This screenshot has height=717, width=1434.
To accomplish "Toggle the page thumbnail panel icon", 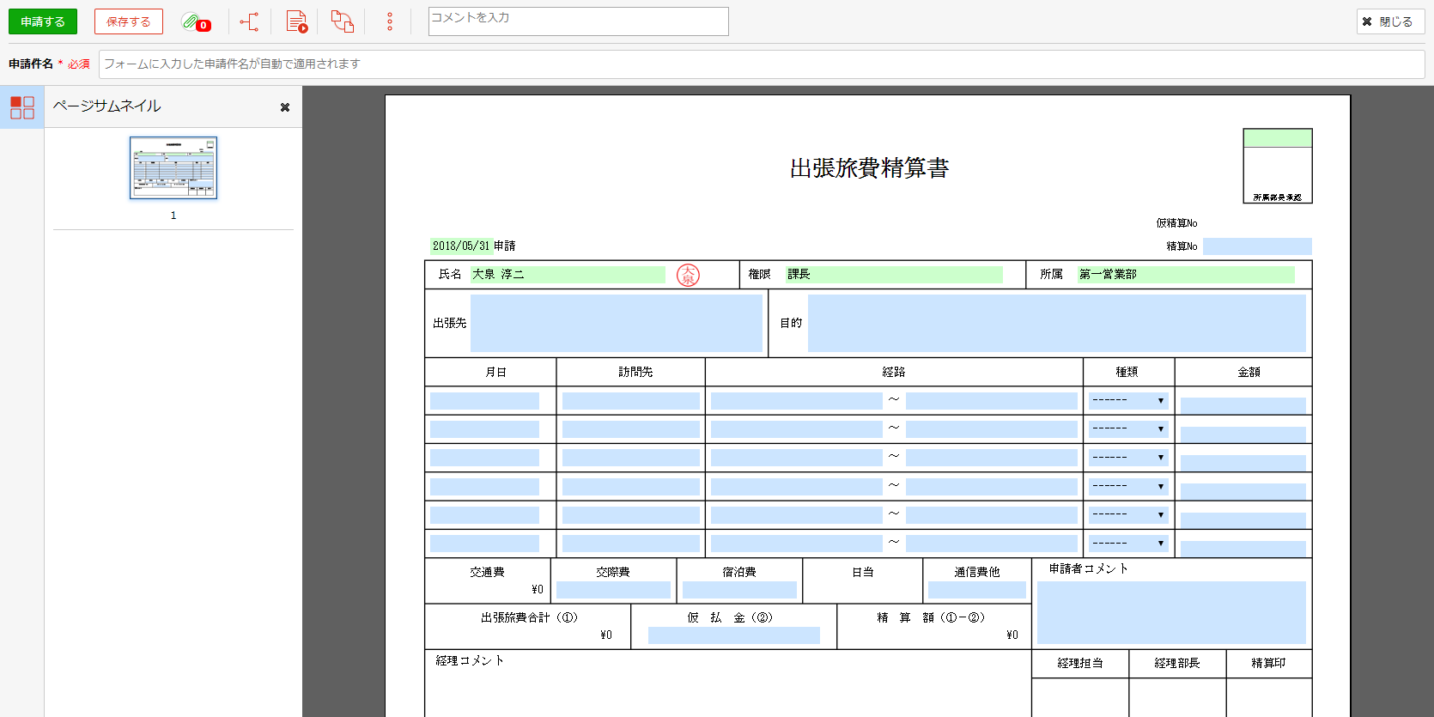I will pos(22,107).
